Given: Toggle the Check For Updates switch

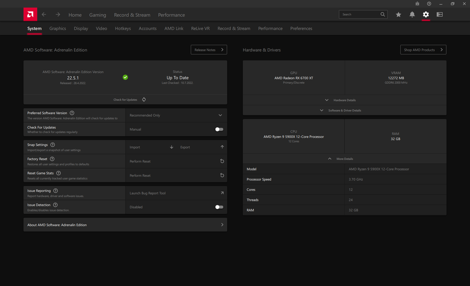Looking at the screenshot, I should [x=219, y=129].
